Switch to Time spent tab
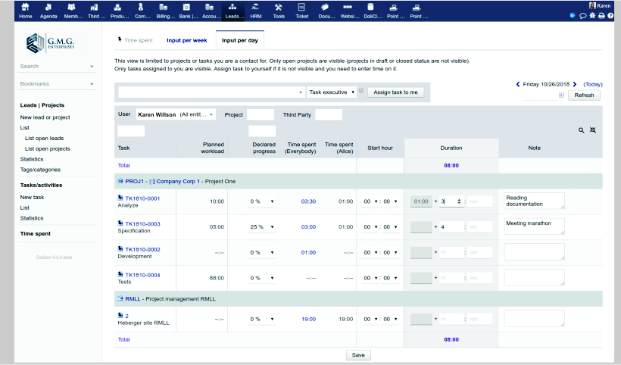This screenshot has height=365, width=621. [x=136, y=40]
